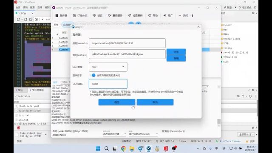
Task: Open the 帮助 help menu
Action: (x=153, y=15)
